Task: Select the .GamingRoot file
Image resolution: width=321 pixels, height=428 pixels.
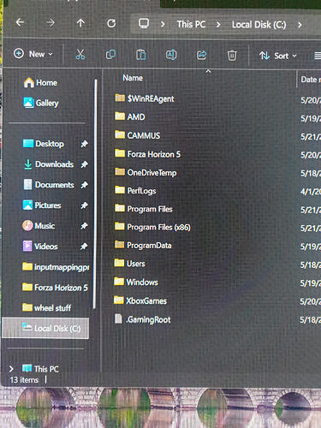Action: coord(142,319)
